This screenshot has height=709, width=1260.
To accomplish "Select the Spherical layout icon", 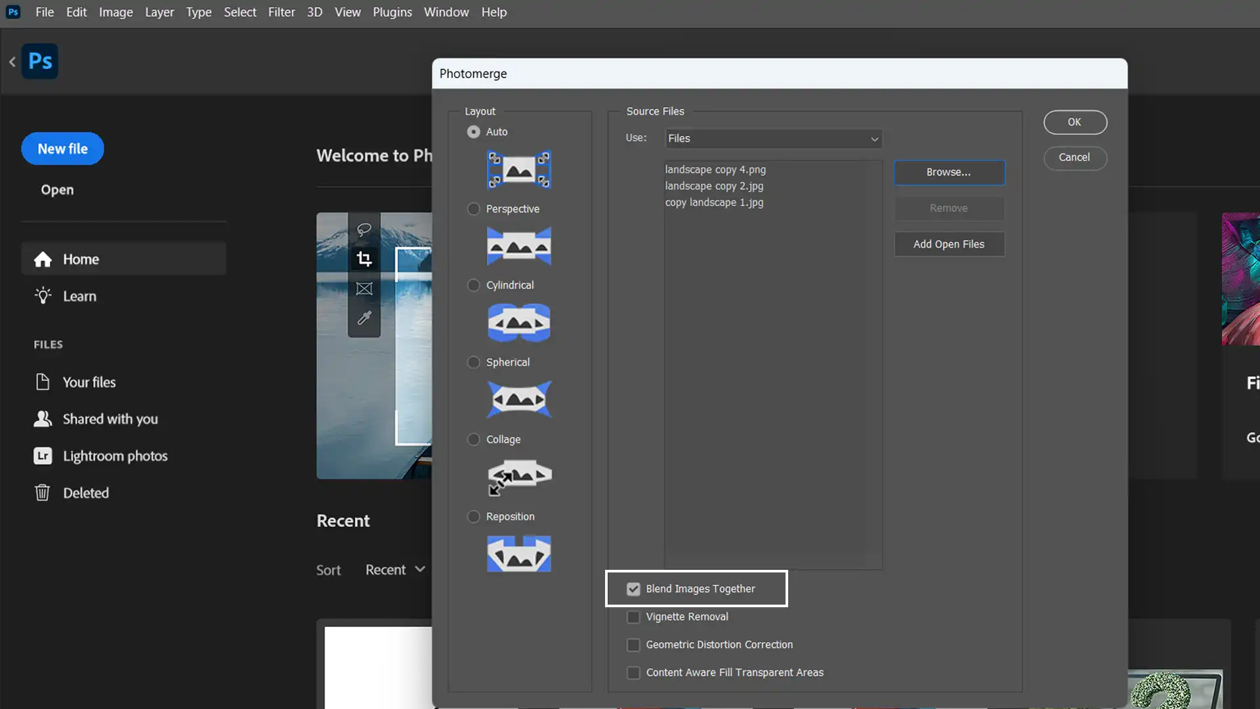I will (518, 398).
